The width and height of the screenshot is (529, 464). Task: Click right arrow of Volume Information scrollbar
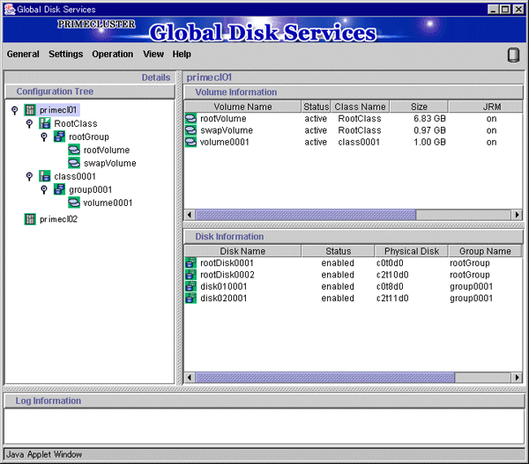[517, 215]
